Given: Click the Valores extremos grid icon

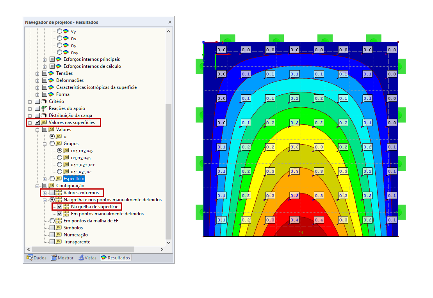Looking at the screenshot, I should [x=59, y=193].
